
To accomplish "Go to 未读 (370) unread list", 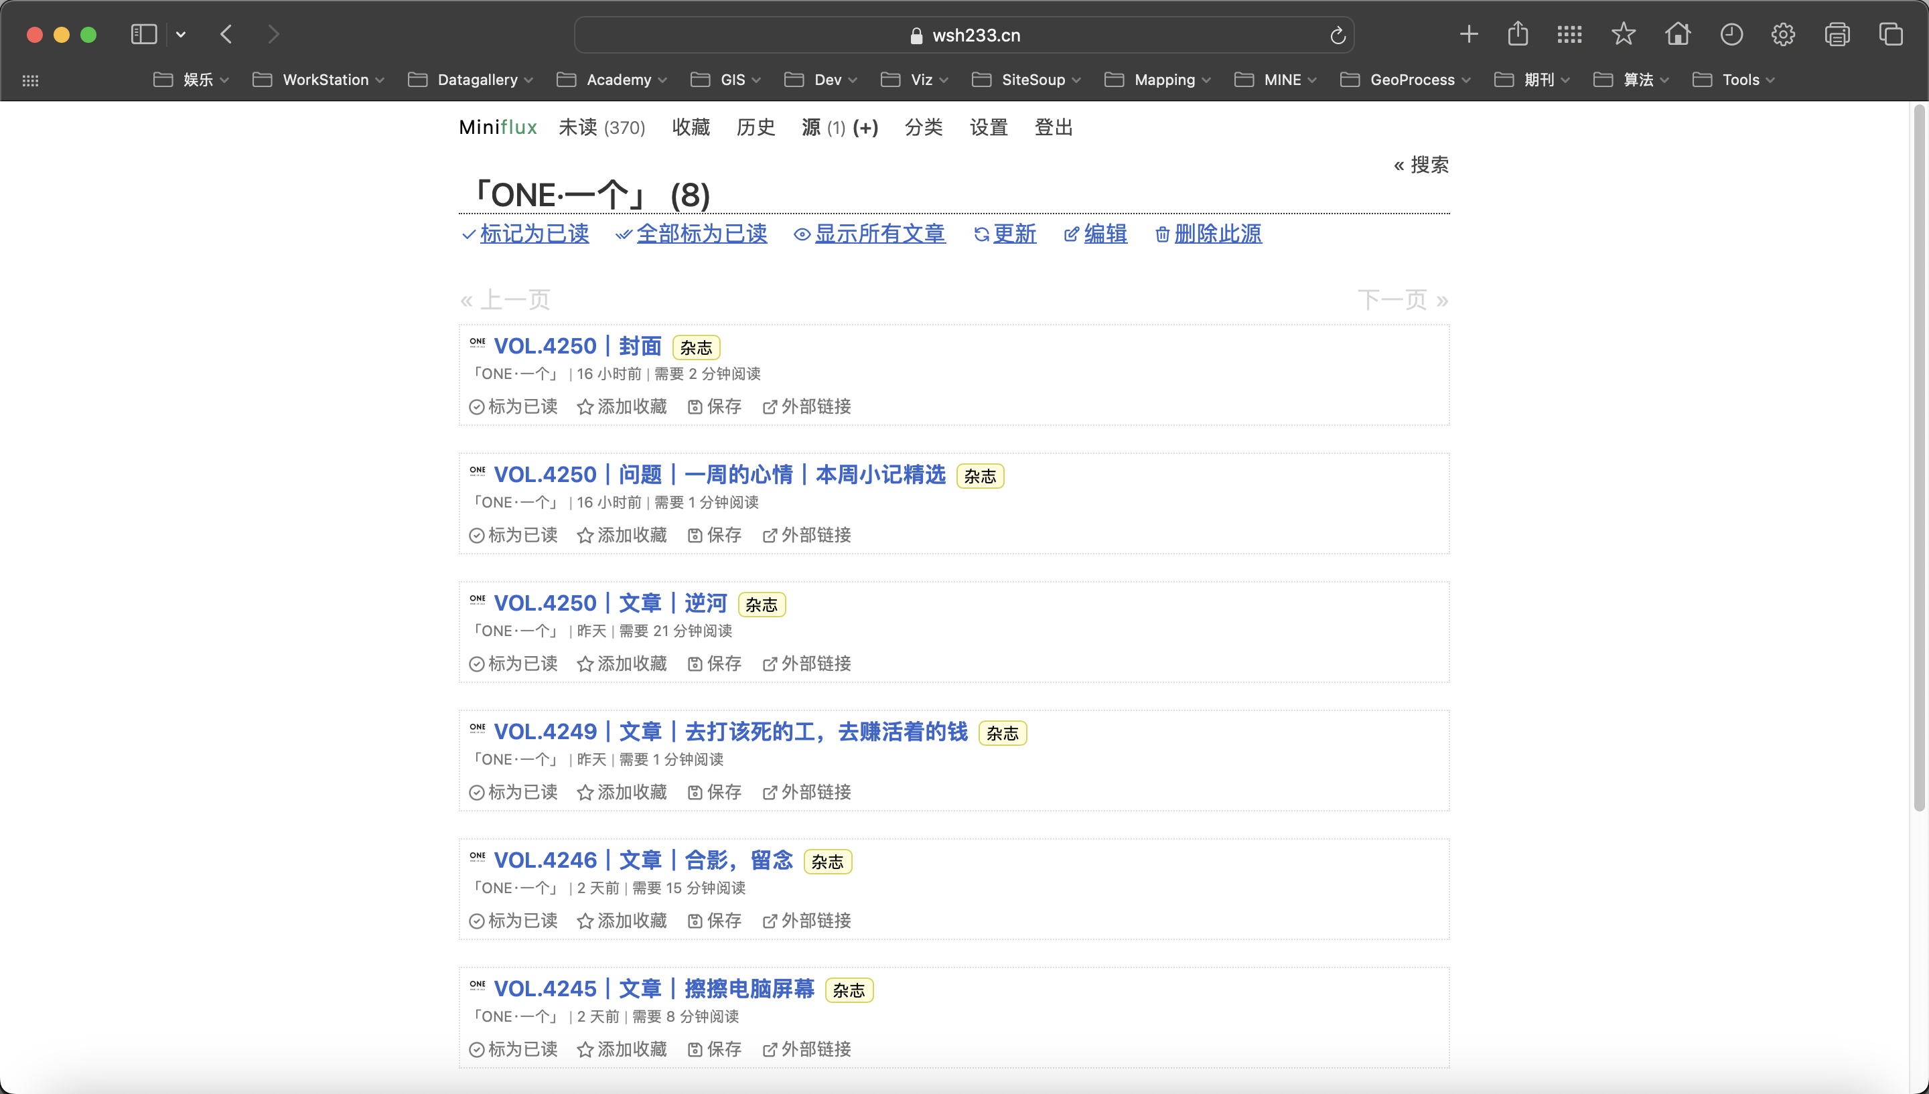I will click(602, 128).
